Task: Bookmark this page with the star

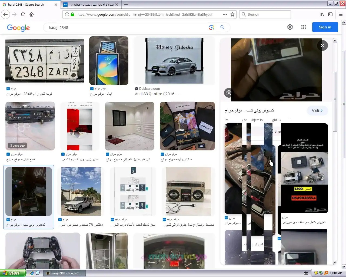Action: click(232, 14)
